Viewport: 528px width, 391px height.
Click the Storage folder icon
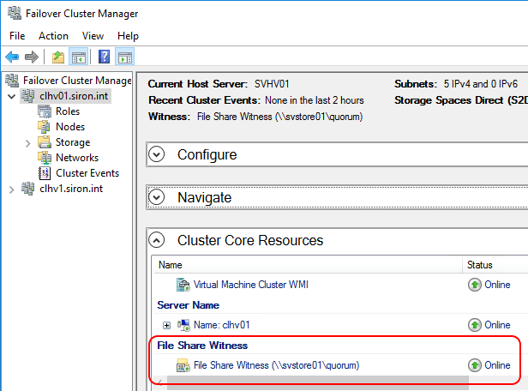[45, 142]
